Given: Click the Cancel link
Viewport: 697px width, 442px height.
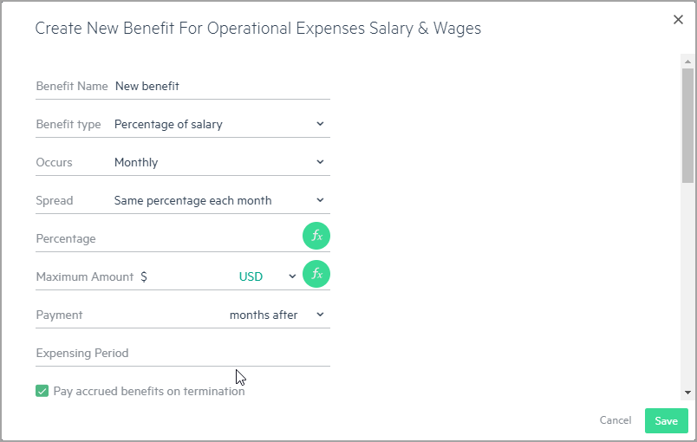Looking at the screenshot, I should coord(616,420).
